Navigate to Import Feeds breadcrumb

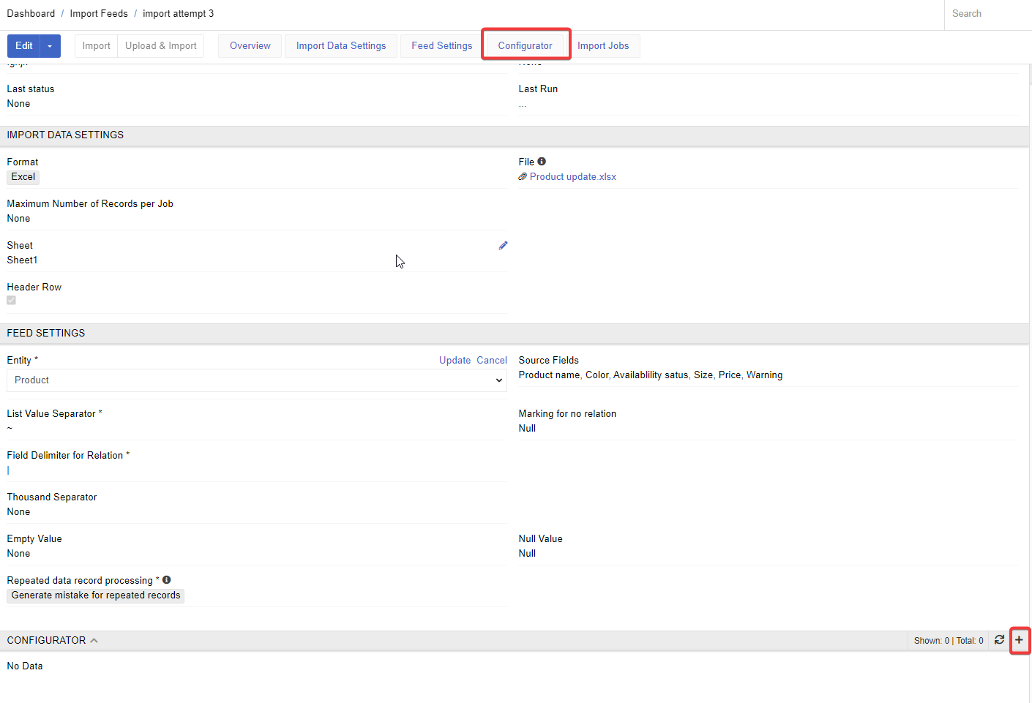coord(99,14)
